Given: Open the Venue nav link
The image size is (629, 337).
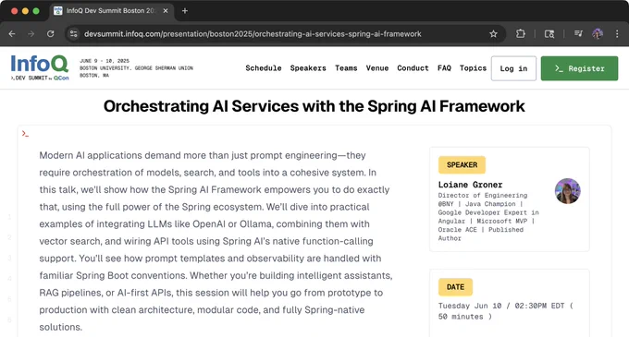Looking at the screenshot, I should pos(377,68).
